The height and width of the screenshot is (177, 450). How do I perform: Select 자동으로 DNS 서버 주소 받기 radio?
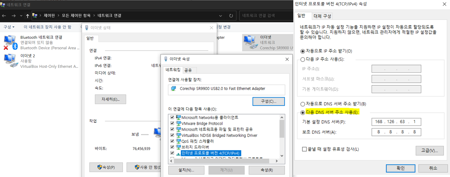coord(303,104)
